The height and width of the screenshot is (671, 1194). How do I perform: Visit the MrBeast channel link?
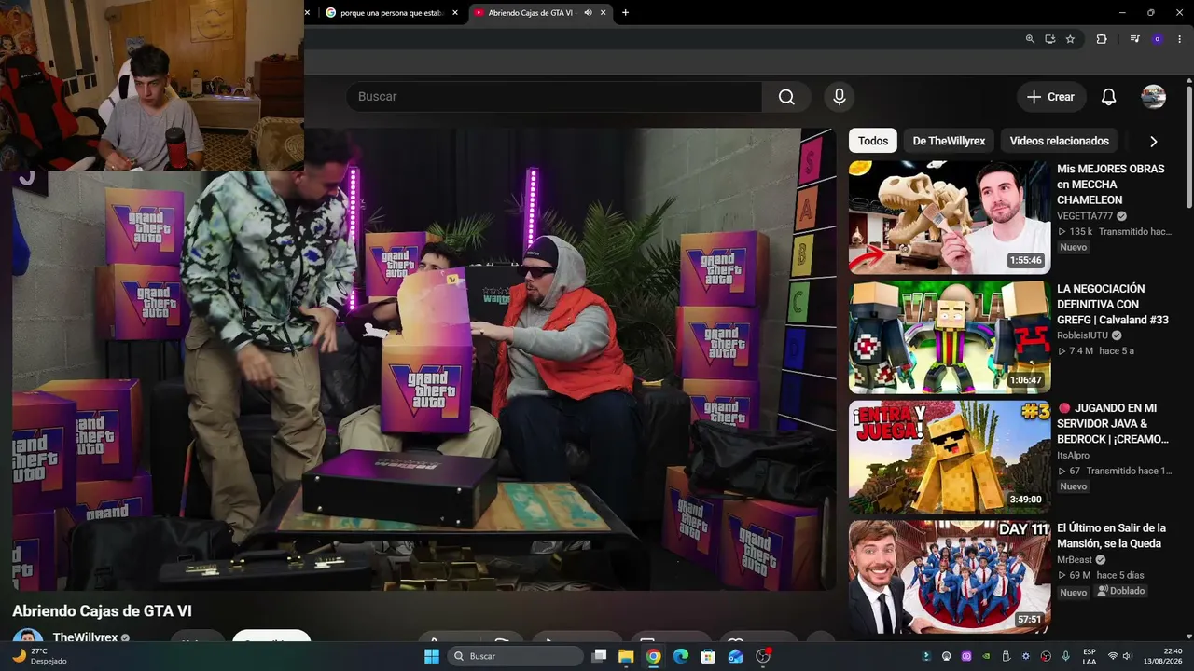(1075, 560)
